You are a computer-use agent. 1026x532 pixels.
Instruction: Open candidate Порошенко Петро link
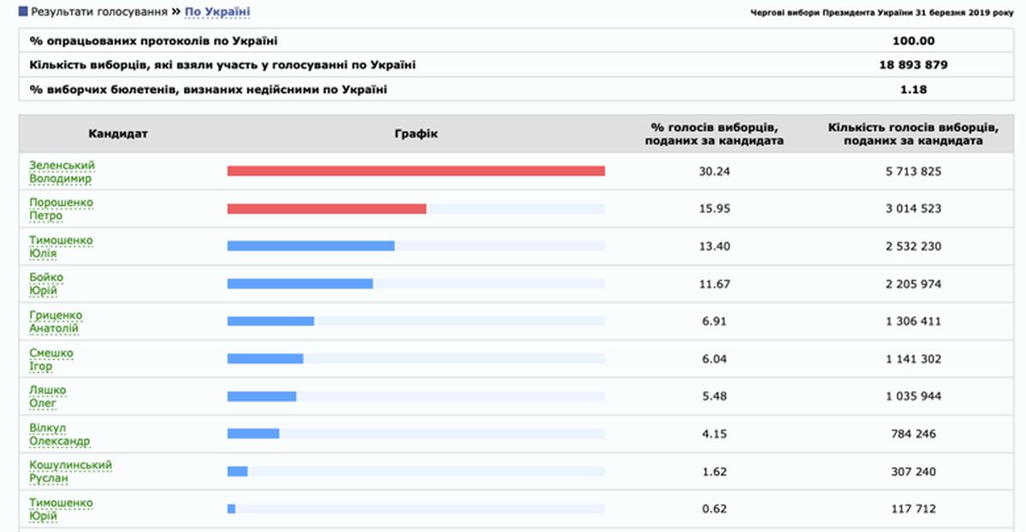pos(61,209)
